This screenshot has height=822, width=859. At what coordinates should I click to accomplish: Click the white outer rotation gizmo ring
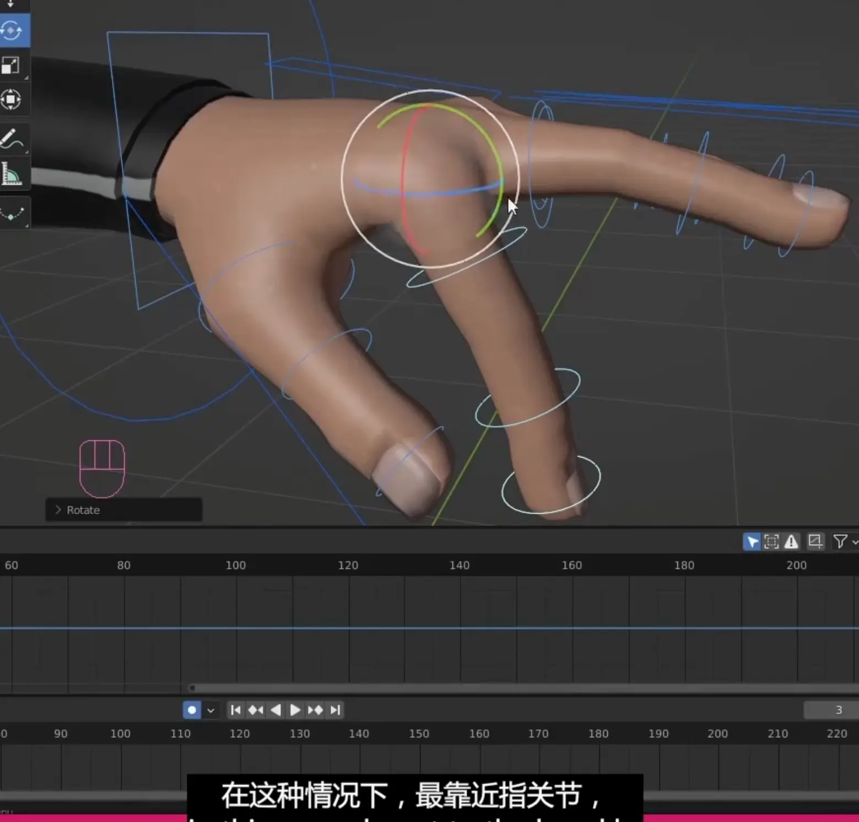click(342, 179)
